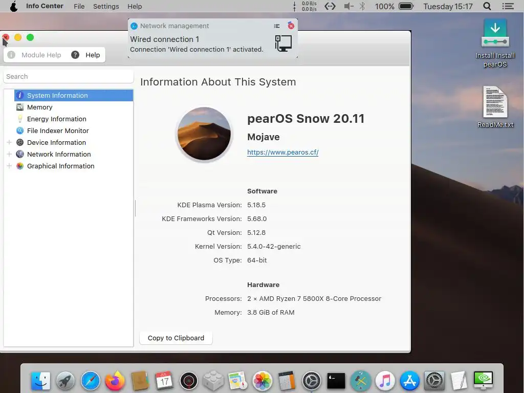The width and height of the screenshot is (524, 393).
Task: Open the https://www.pearos.cf/ link
Action: 282,152
